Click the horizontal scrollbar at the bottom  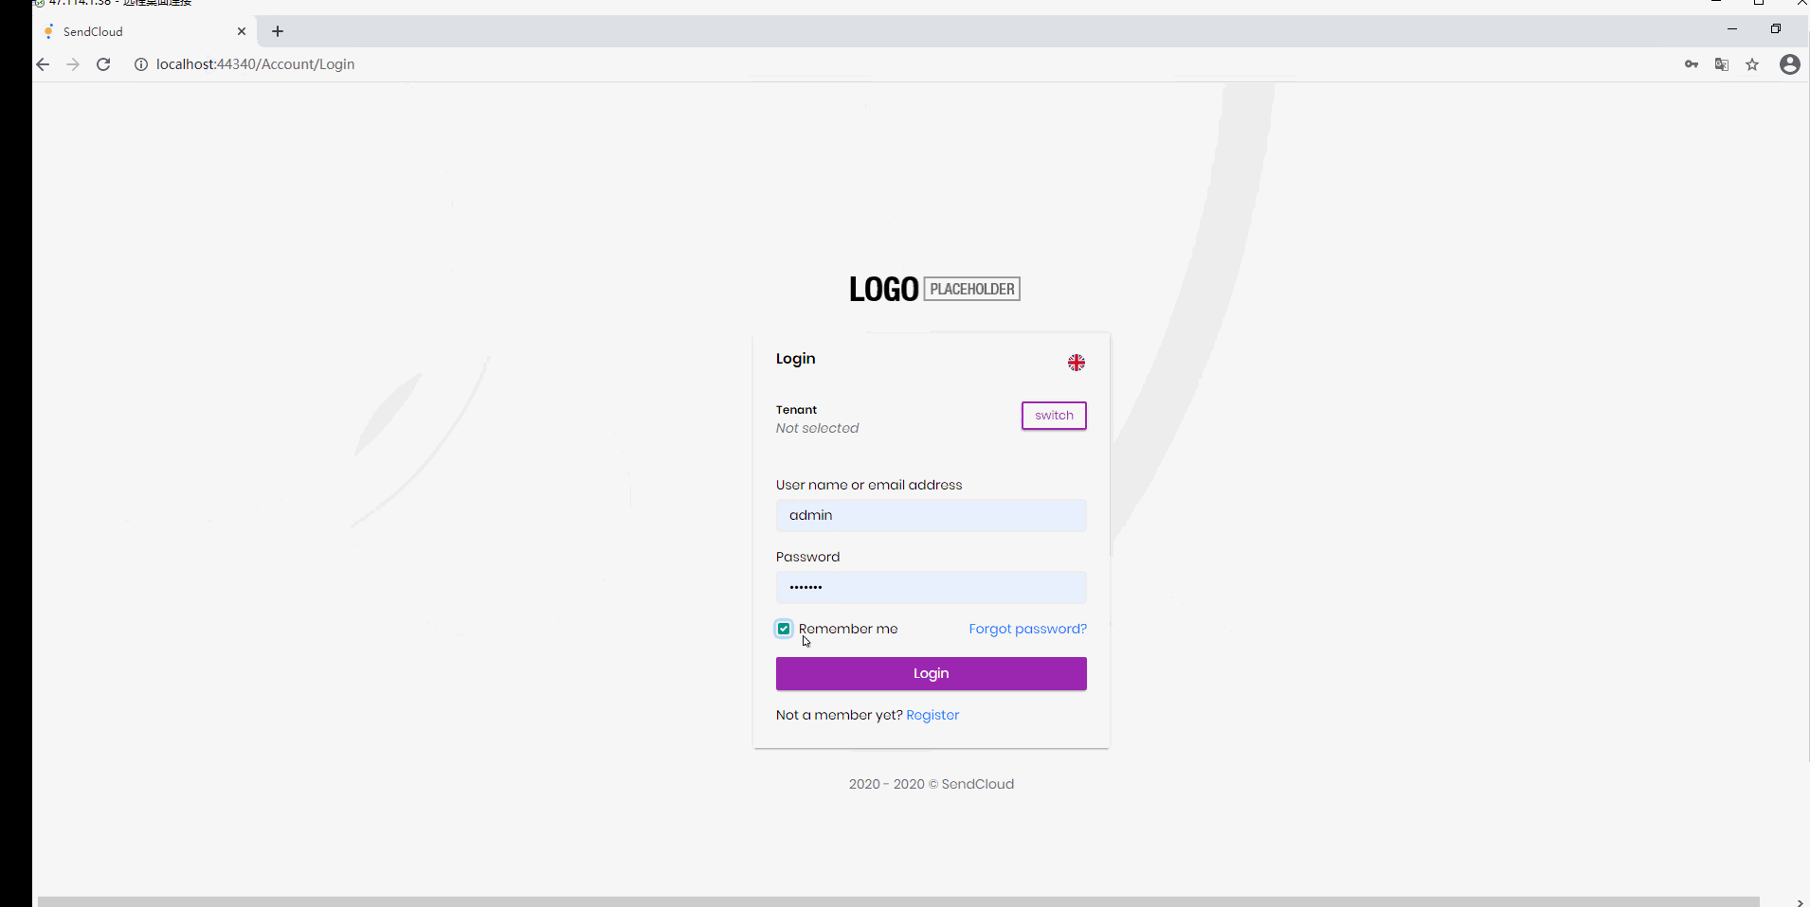pyautogui.click(x=897, y=901)
